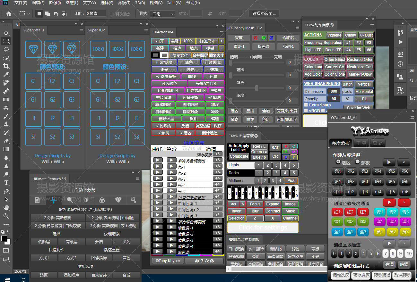The height and width of the screenshot is (282, 417).
Task: Click the 羽化 feather input field
Action: 96,13
